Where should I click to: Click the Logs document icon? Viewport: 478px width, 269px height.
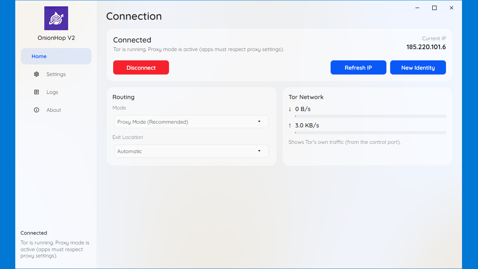[36, 92]
